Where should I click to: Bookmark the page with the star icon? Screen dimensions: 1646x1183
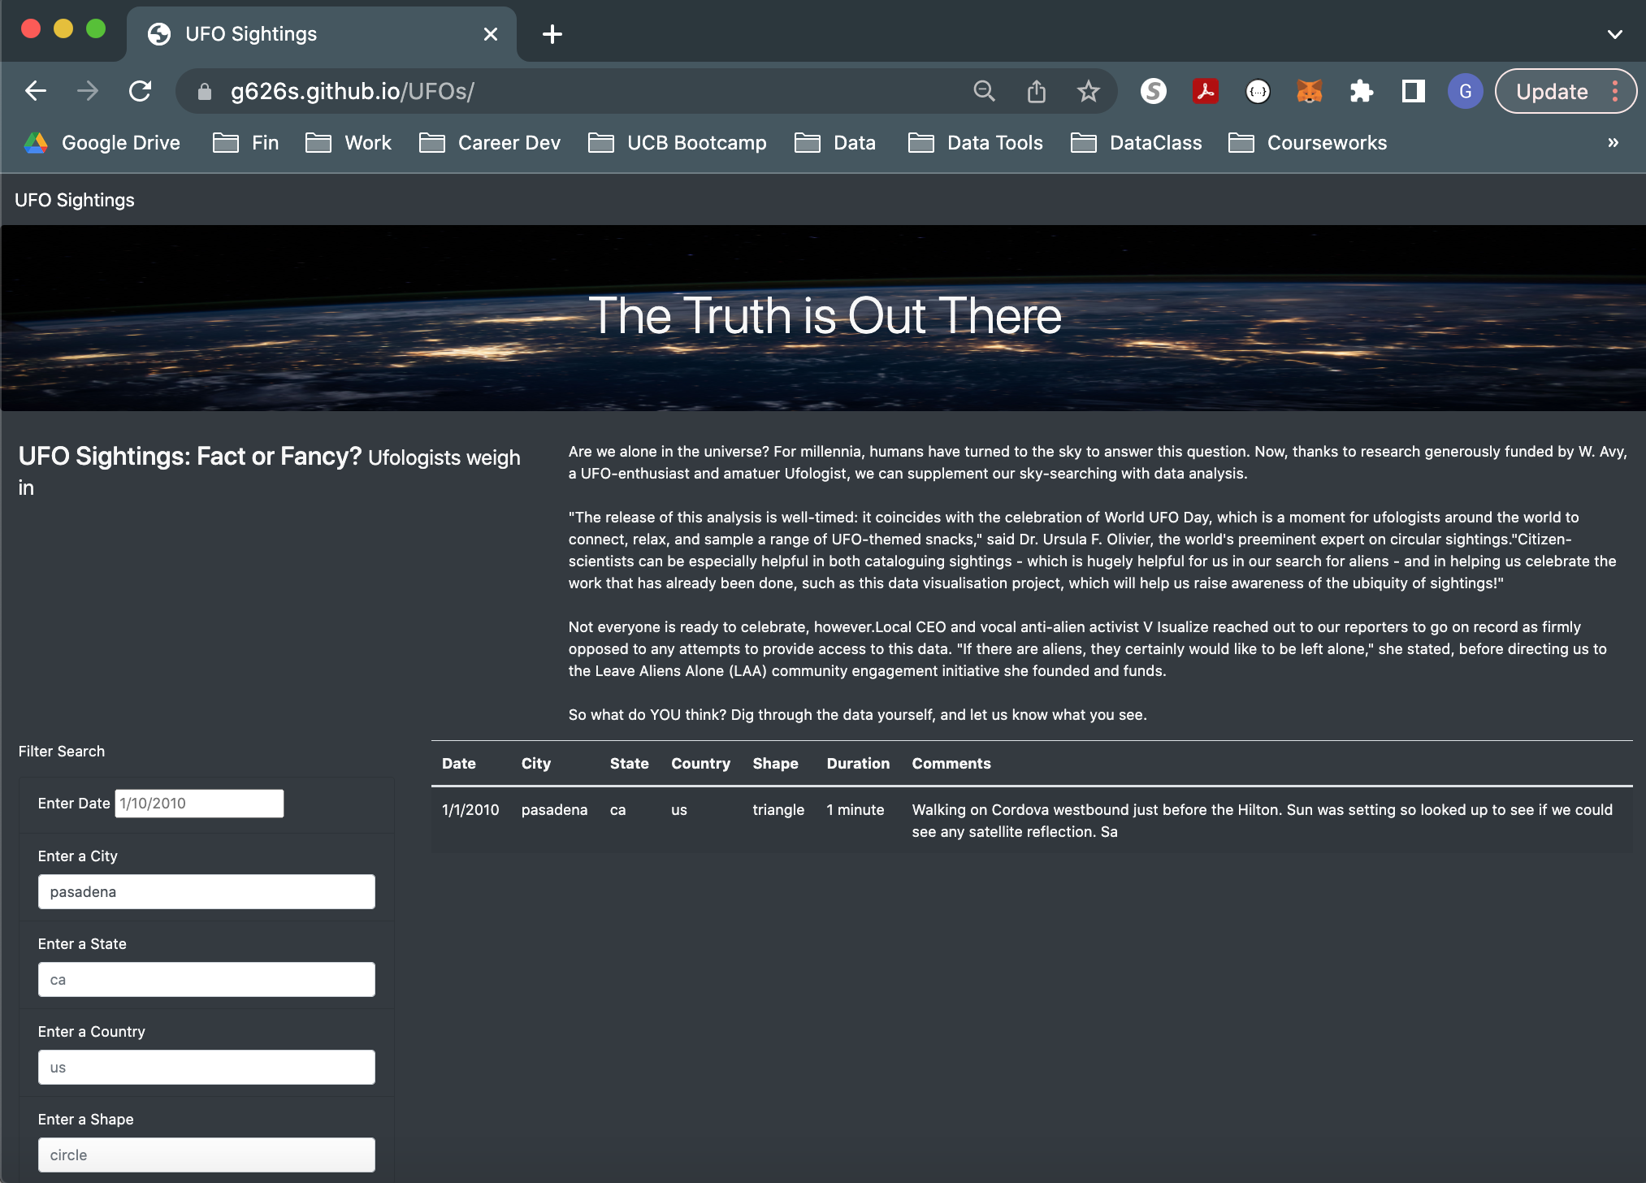(x=1088, y=91)
